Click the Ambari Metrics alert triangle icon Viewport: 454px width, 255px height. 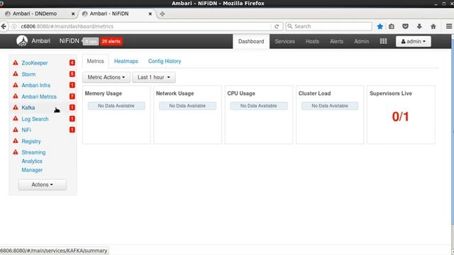point(16,96)
